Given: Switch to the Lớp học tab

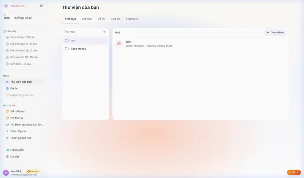Looking at the screenshot, I should click(87, 19).
